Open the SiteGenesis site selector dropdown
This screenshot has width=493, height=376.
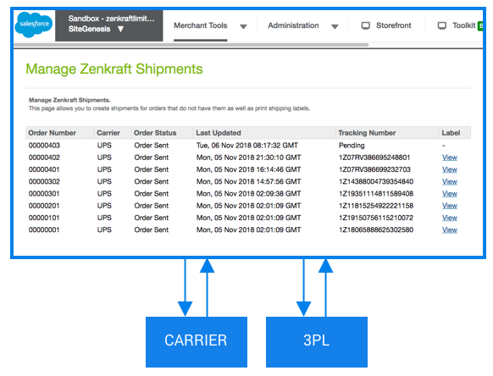click(x=108, y=25)
